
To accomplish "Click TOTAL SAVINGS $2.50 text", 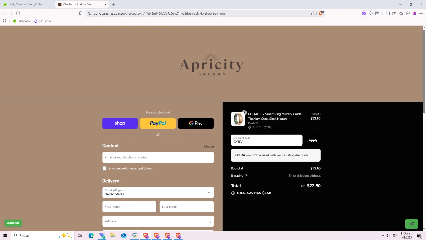I will coord(253,193).
